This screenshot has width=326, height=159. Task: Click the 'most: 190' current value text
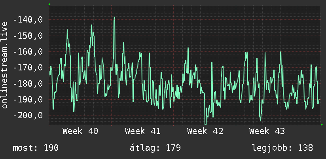[x=36, y=148]
